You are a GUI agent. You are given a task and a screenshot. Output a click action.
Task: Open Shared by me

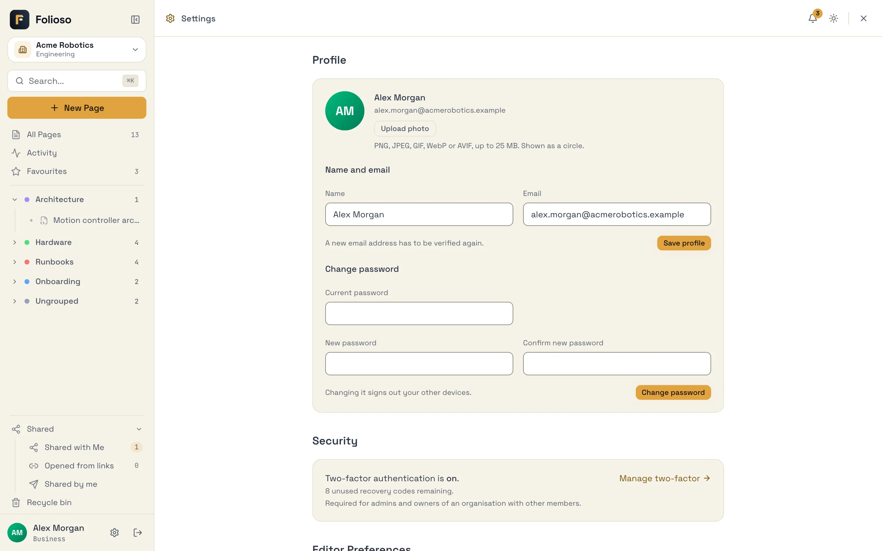(85, 484)
